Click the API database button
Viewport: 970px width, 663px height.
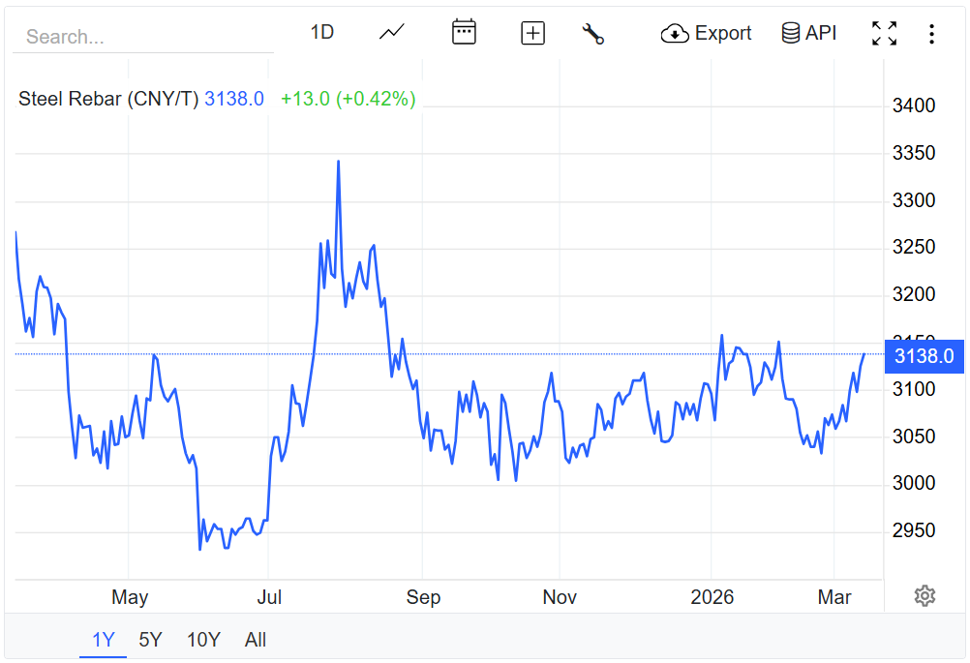coord(808,34)
